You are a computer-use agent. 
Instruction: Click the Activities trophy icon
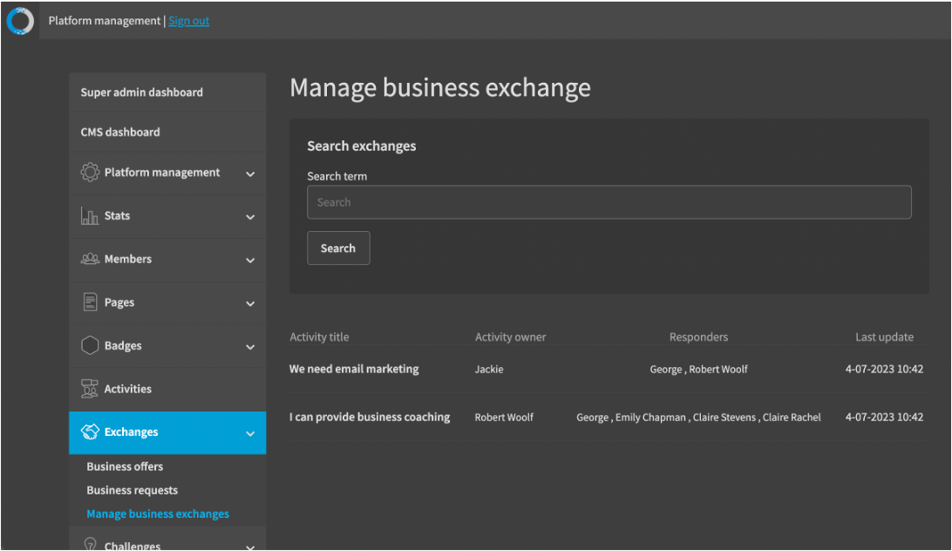[90, 389]
